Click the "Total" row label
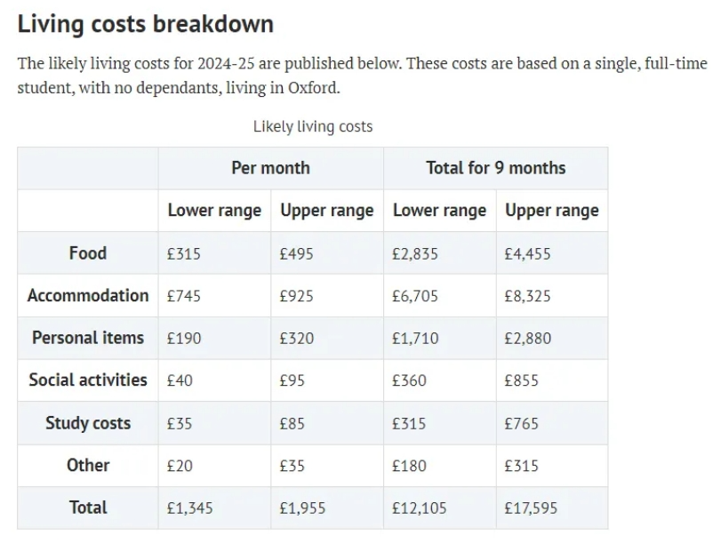The height and width of the screenshot is (544, 721). pos(87,508)
